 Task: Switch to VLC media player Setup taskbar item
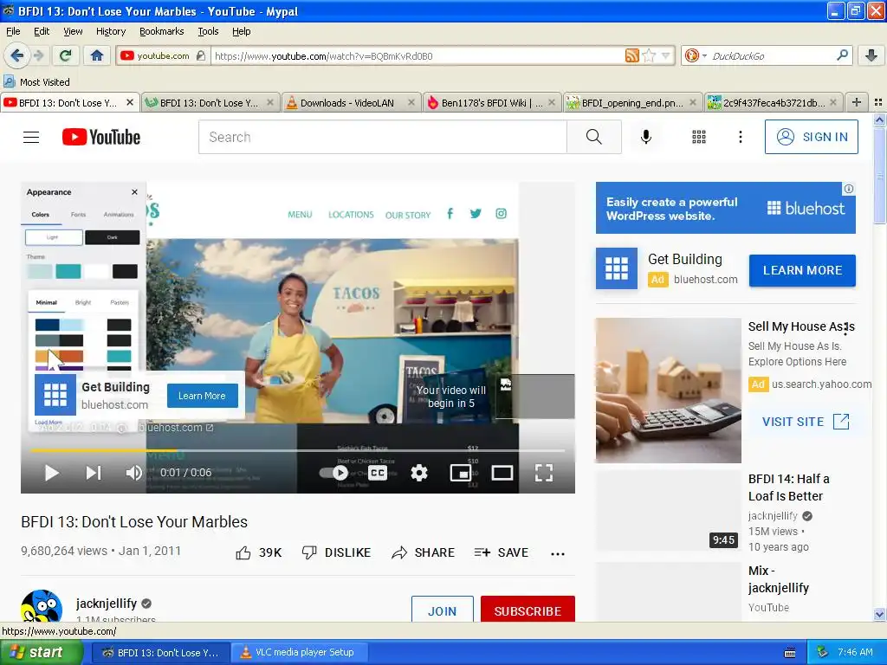[299, 653]
